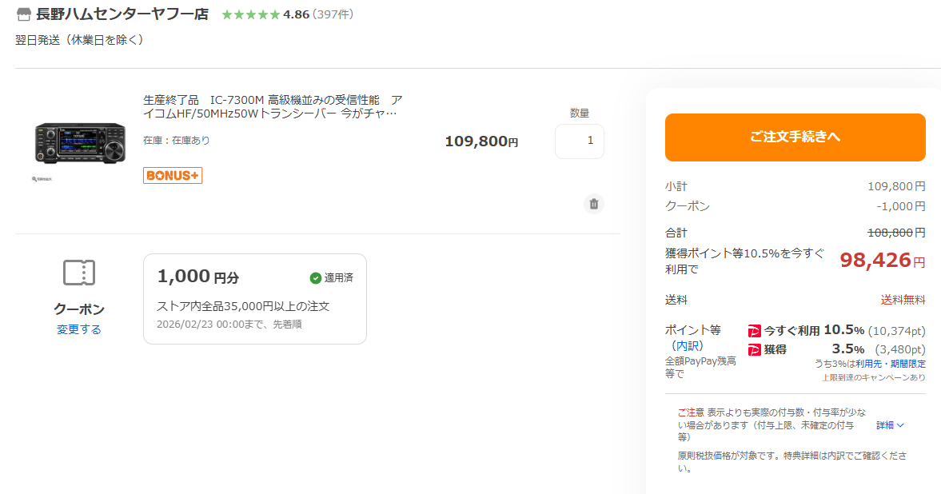Click 変更する to change the coupon
This screenshot has width=941, height=494.
(x=79, y=329)
